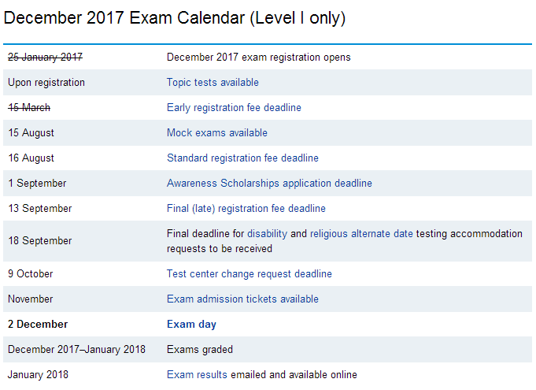Open the disability accommodation link
This screenshot has width=536, height=390.
pyautogui.click(x=267, y=233)
